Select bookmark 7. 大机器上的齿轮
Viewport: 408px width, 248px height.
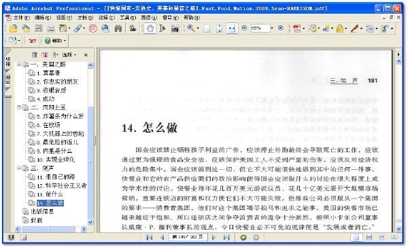tap(60, 134)
